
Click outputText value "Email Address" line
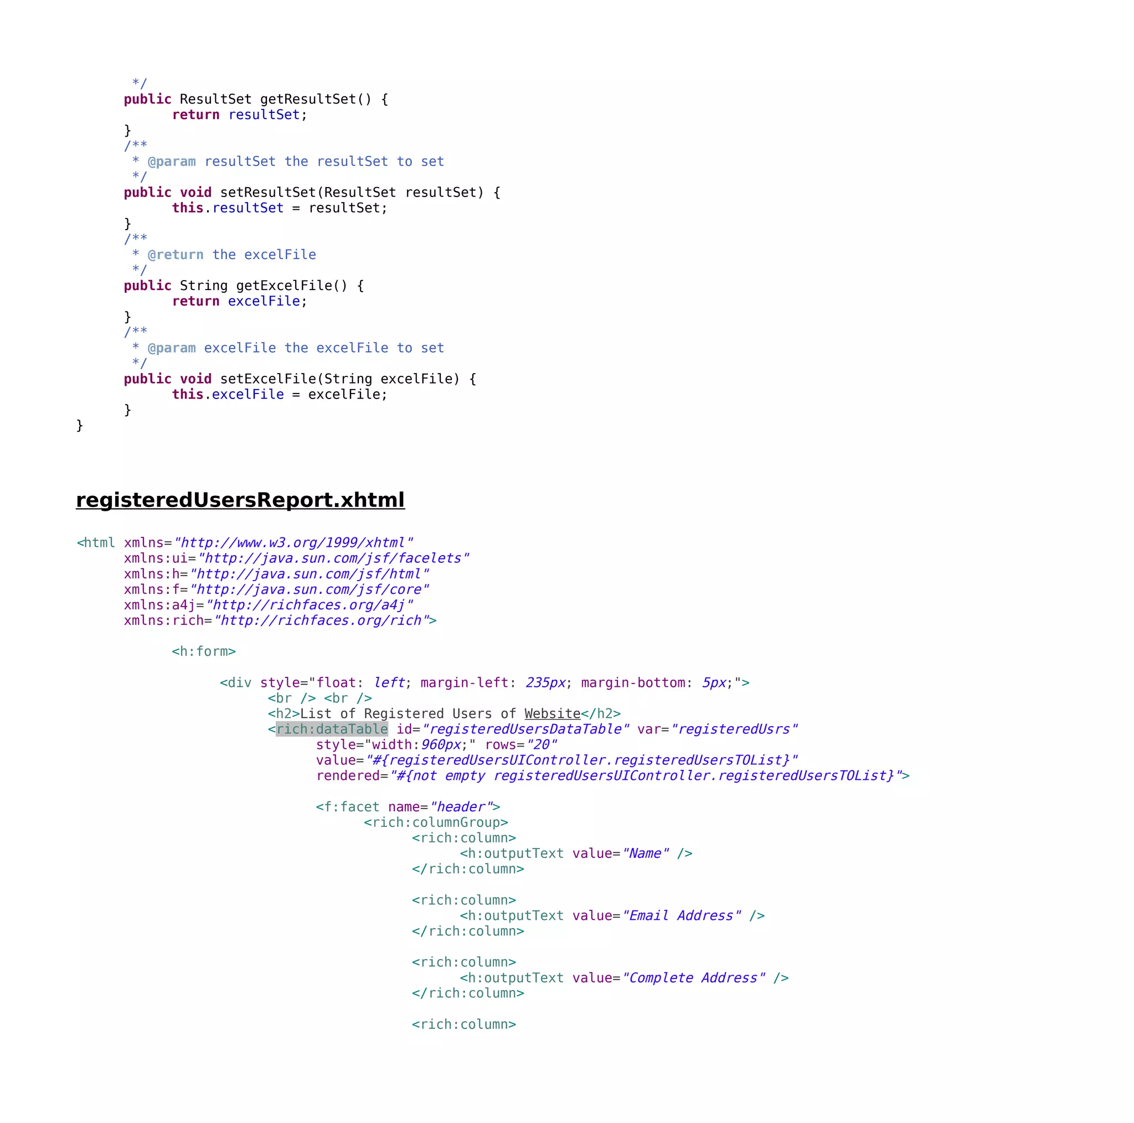[x=612, y=916]
